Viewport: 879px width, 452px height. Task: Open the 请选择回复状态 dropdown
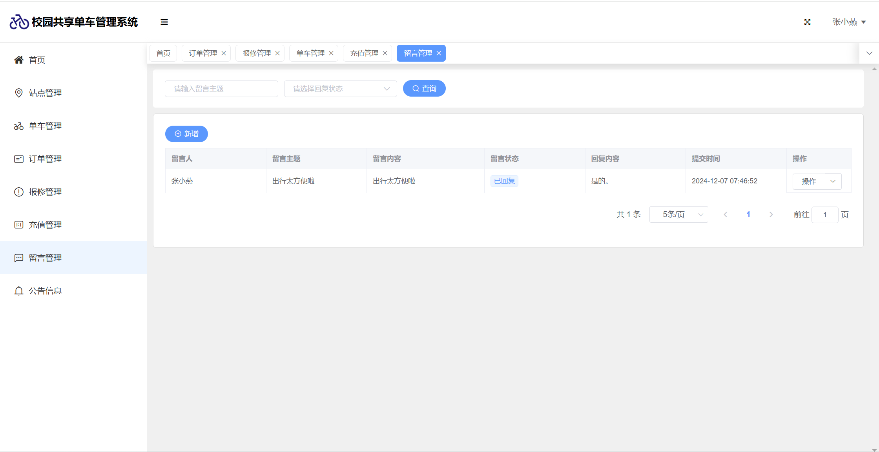point(340,89)
